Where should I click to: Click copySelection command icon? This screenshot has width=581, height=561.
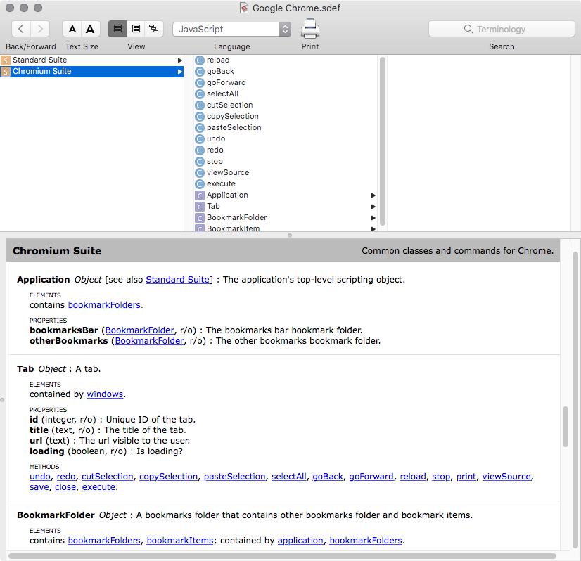200,116
